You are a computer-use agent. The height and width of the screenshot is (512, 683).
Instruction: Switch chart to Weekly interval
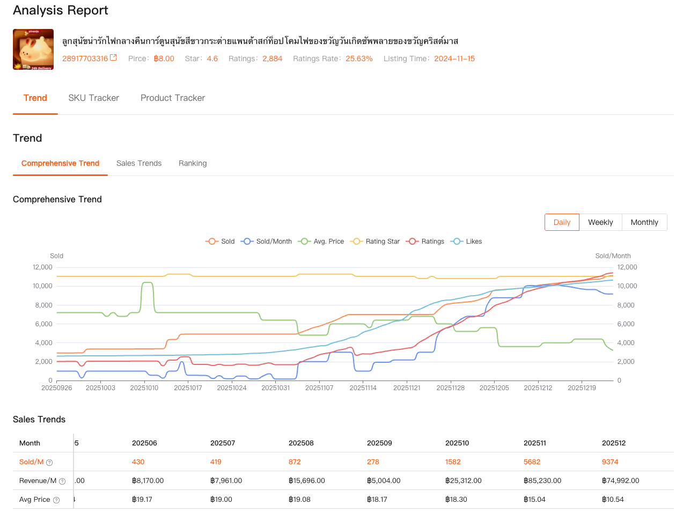tap(600, 222)
